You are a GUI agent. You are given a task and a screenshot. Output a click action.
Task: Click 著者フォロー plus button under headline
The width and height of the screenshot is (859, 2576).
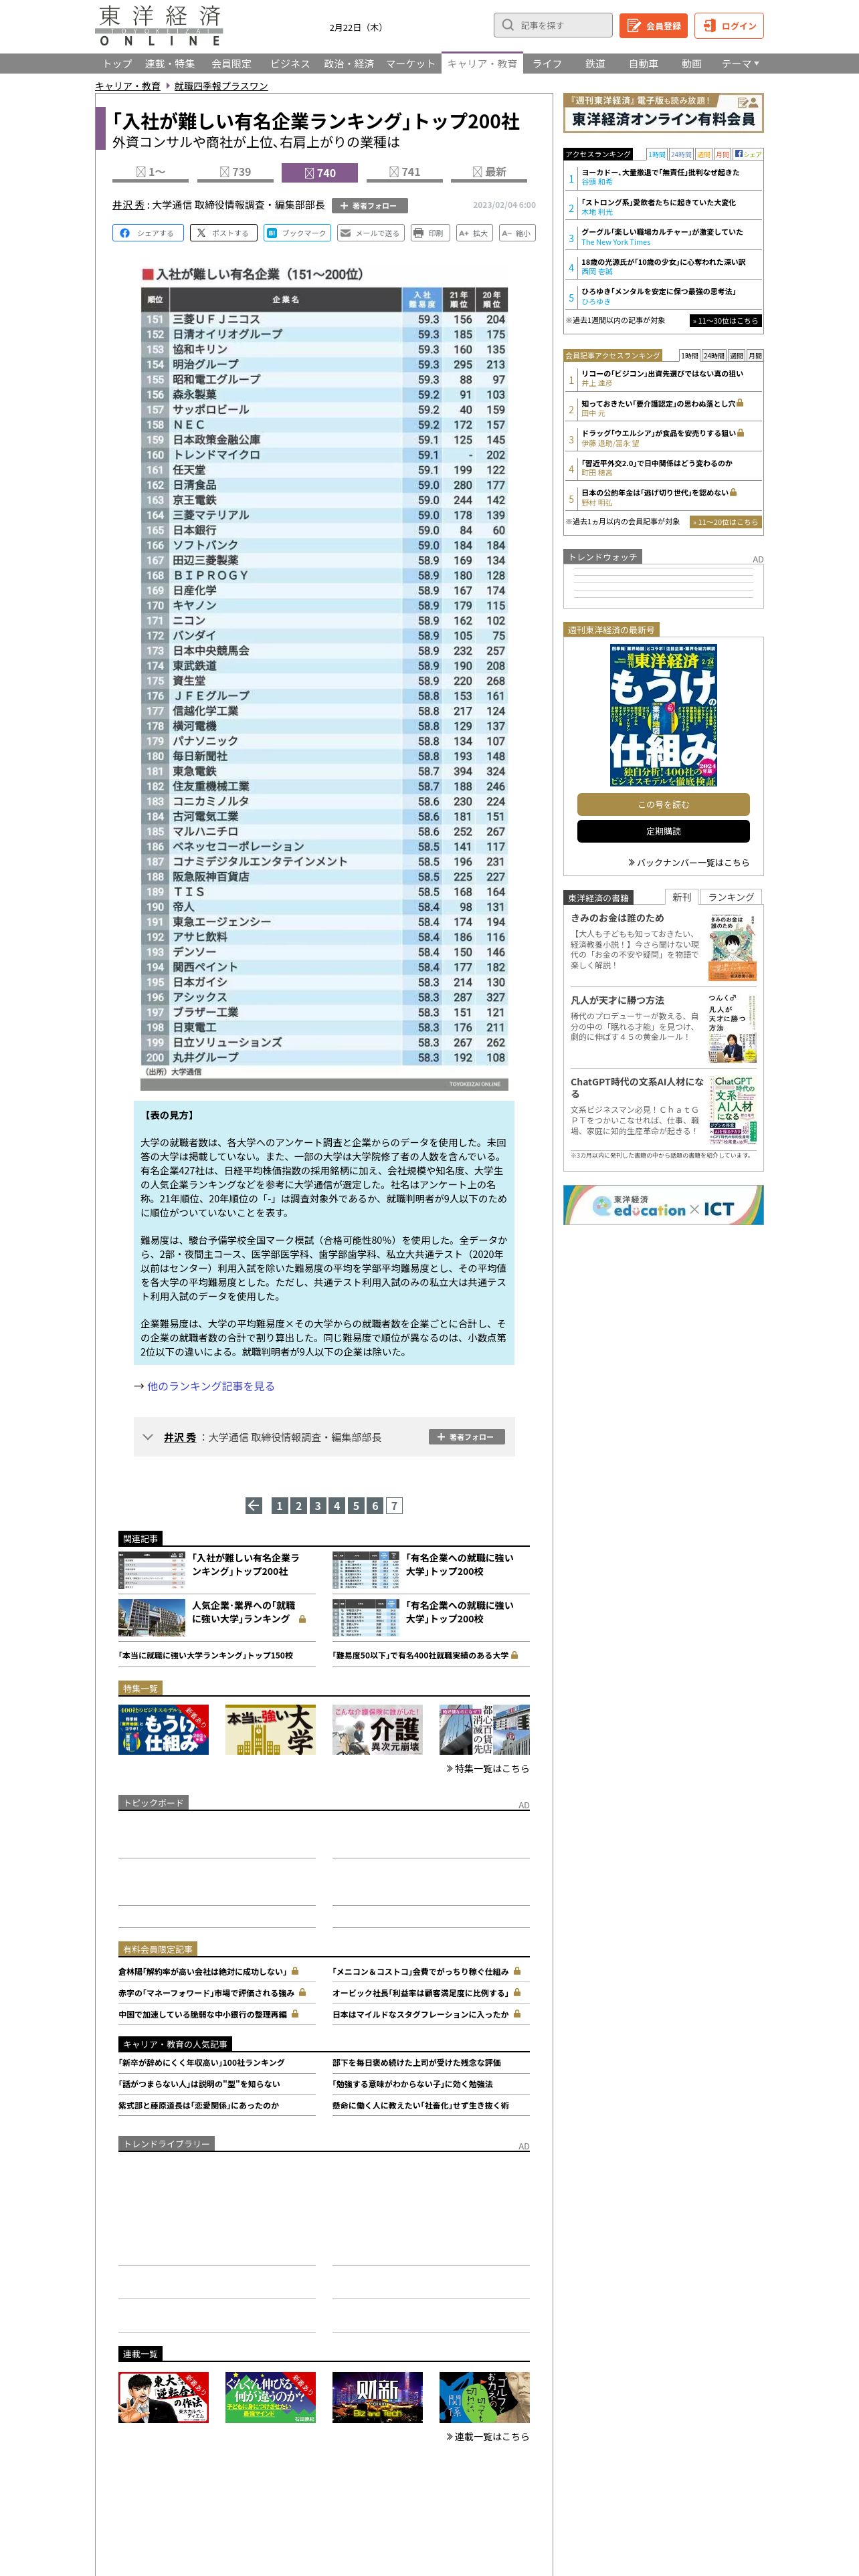point(369,206)
